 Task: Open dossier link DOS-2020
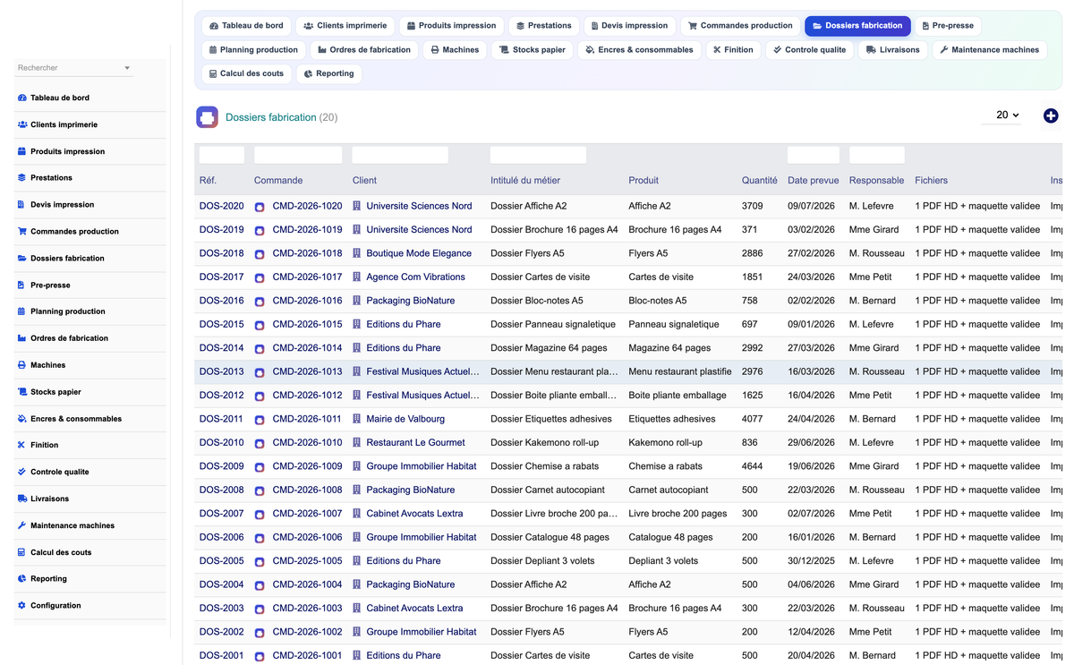pyautogui.click(x=221, y=206)
